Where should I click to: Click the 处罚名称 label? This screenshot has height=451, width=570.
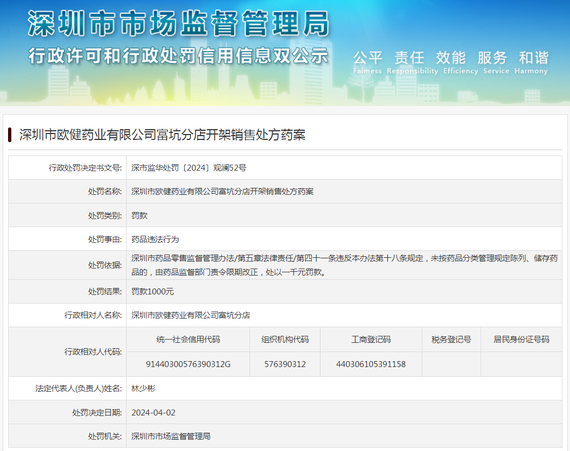pos(105,192)
